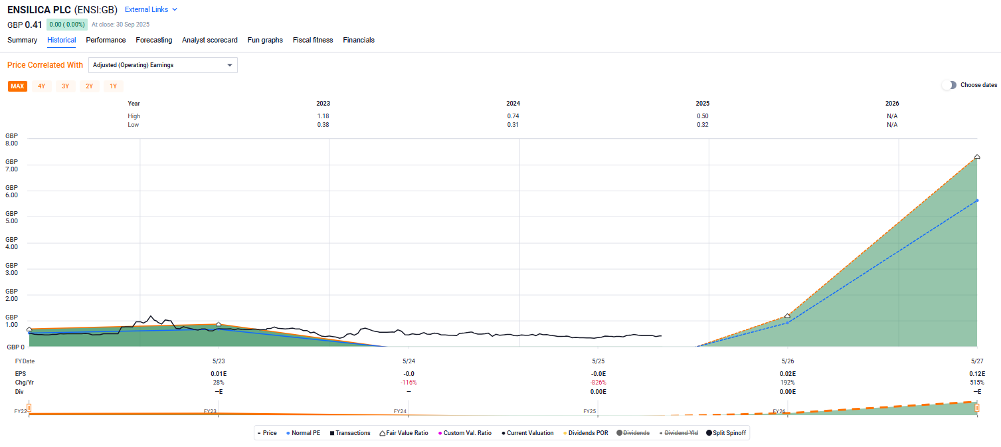Click the External Links chevron arrow
This screenshot has height=447, width=1001.
175,9
